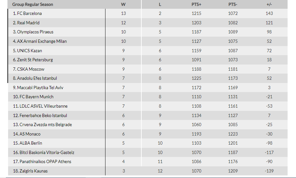The width and height of the screenshot is (296, 178).
Task: Select Olympiacos Piraeus in standings
Action: tap(33, 32)
